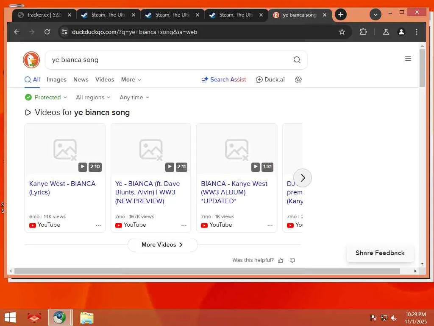The width and height of the screenshot is (434, 326).
Task: Open search settings gear icon
Action: (x=298, y=80)
